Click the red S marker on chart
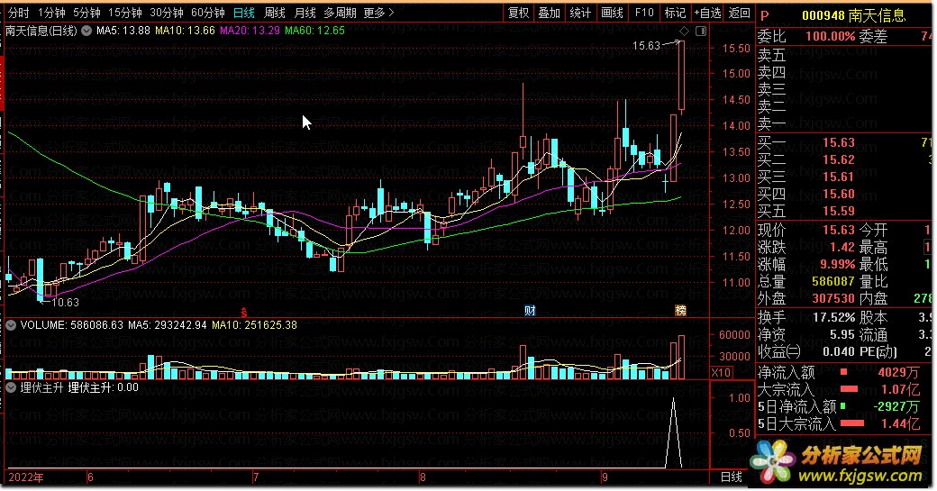Image resolution: width=937 pixels, height=491 pixels. pyautogui.click(x=244, y=312)
